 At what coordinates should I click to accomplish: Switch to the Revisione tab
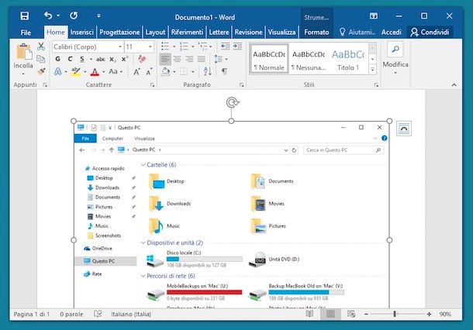[x=249, y=33]
